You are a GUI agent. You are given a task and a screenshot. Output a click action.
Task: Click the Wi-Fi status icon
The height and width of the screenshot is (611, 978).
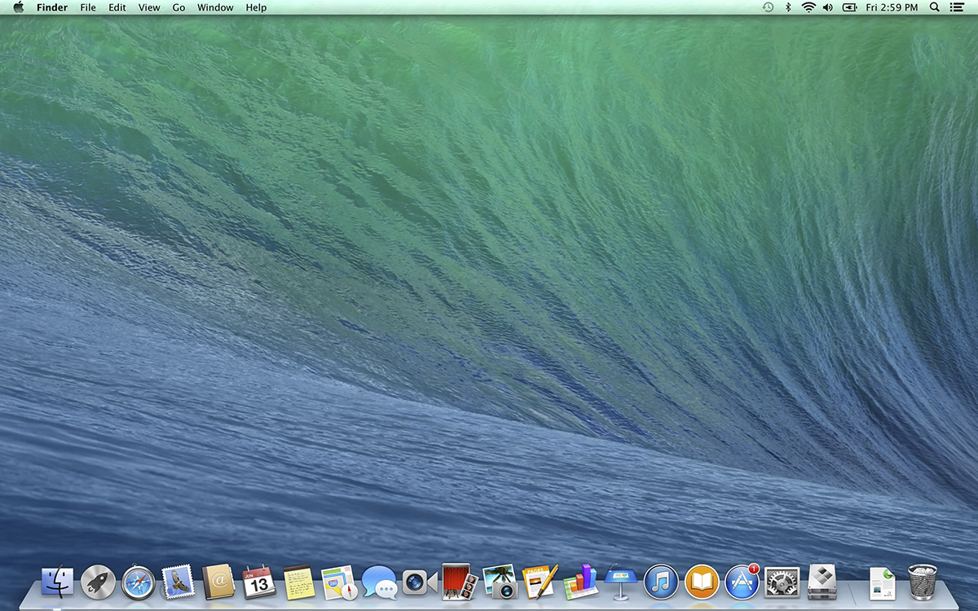(808, 7)
